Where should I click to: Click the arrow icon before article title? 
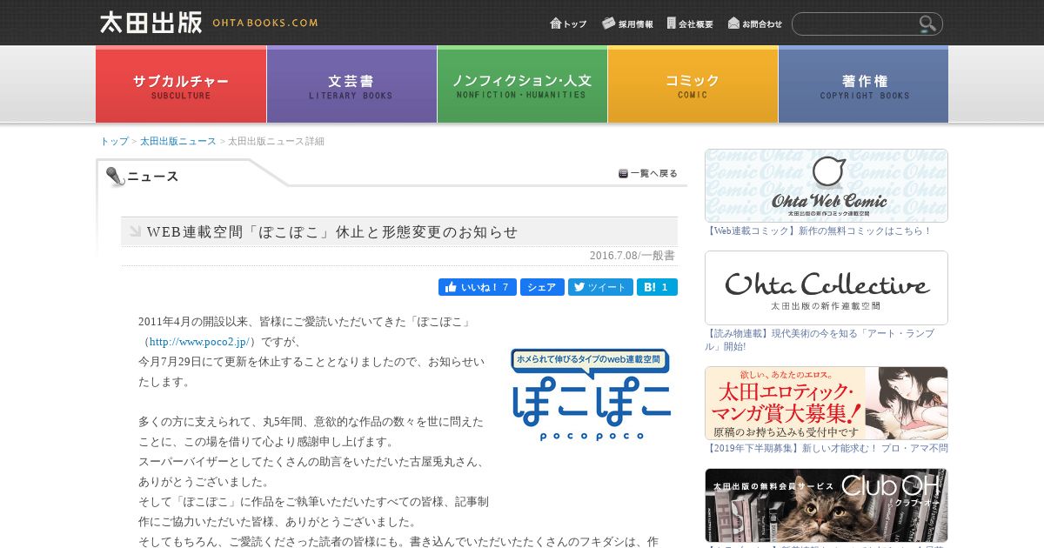click(x=135, y=231)
